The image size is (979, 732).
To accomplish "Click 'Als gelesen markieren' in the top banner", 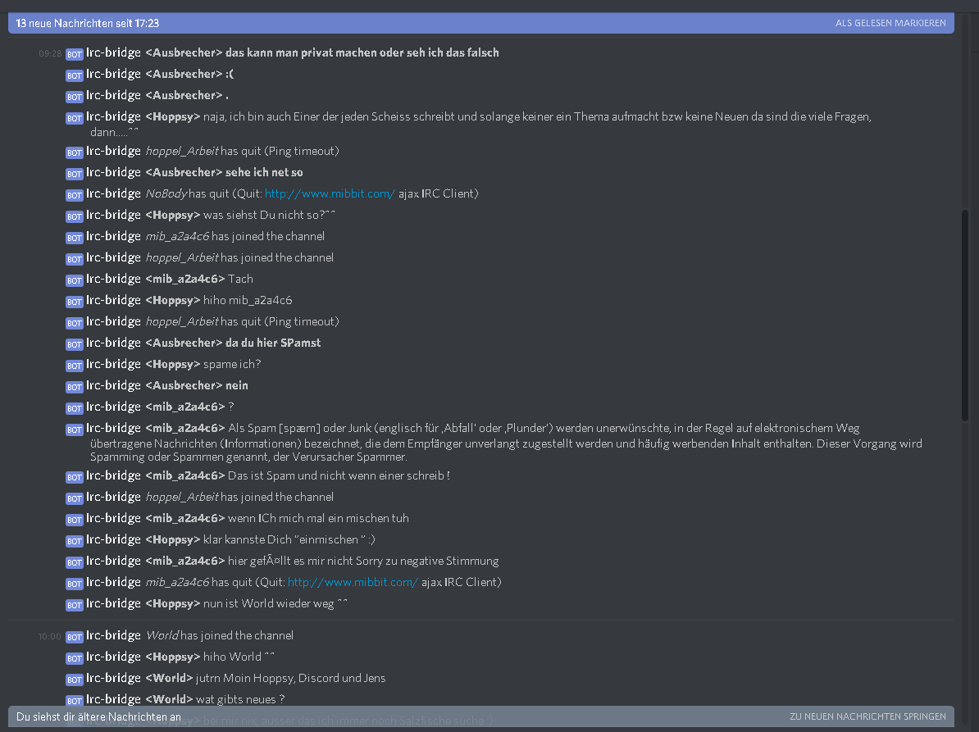I will [890, 23].
